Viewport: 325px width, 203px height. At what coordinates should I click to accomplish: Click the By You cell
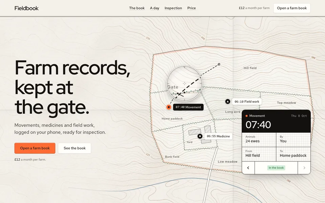[294, 140]
